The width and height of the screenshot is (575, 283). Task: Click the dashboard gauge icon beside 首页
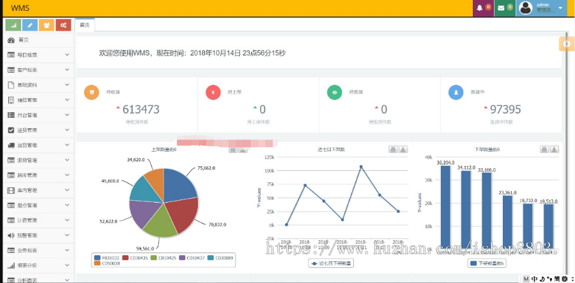[11, 40]
